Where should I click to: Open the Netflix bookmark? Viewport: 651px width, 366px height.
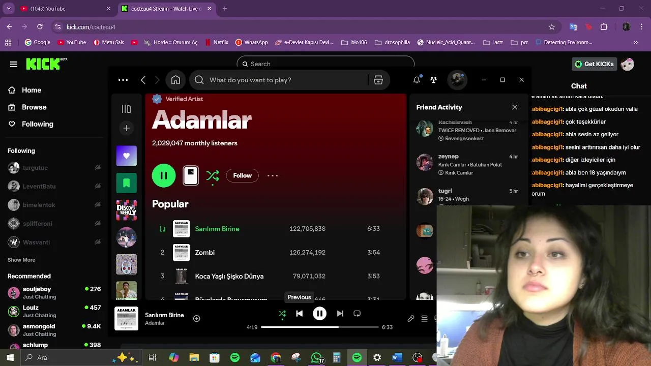coord(216,42)
